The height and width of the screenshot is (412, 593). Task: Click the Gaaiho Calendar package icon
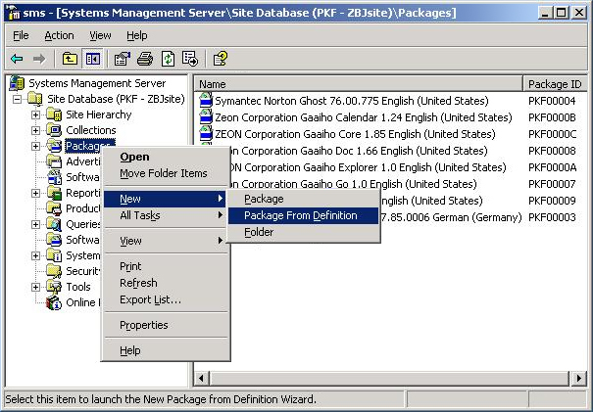click(x=206, y=117)
